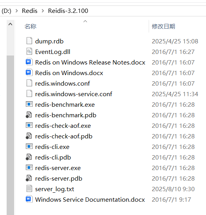This screenshot has width=206, height=215.
Task: Select the redis.windows-service.conf file name
Action: pyautogui.click(x=74, y=94)
